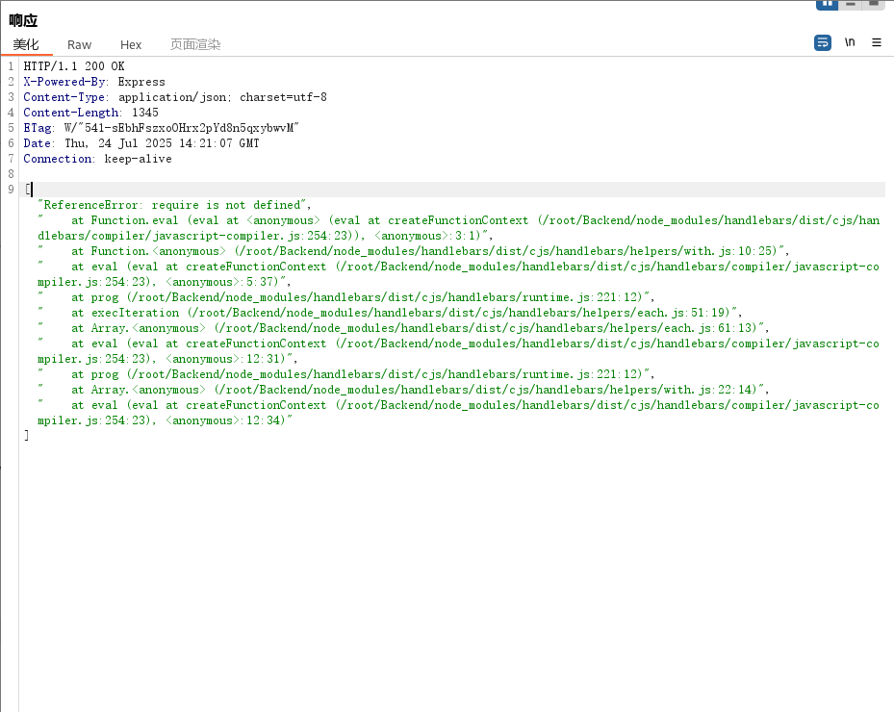Select the tabbed layout icon
894x712 pixels.
(x=874, y=4)
